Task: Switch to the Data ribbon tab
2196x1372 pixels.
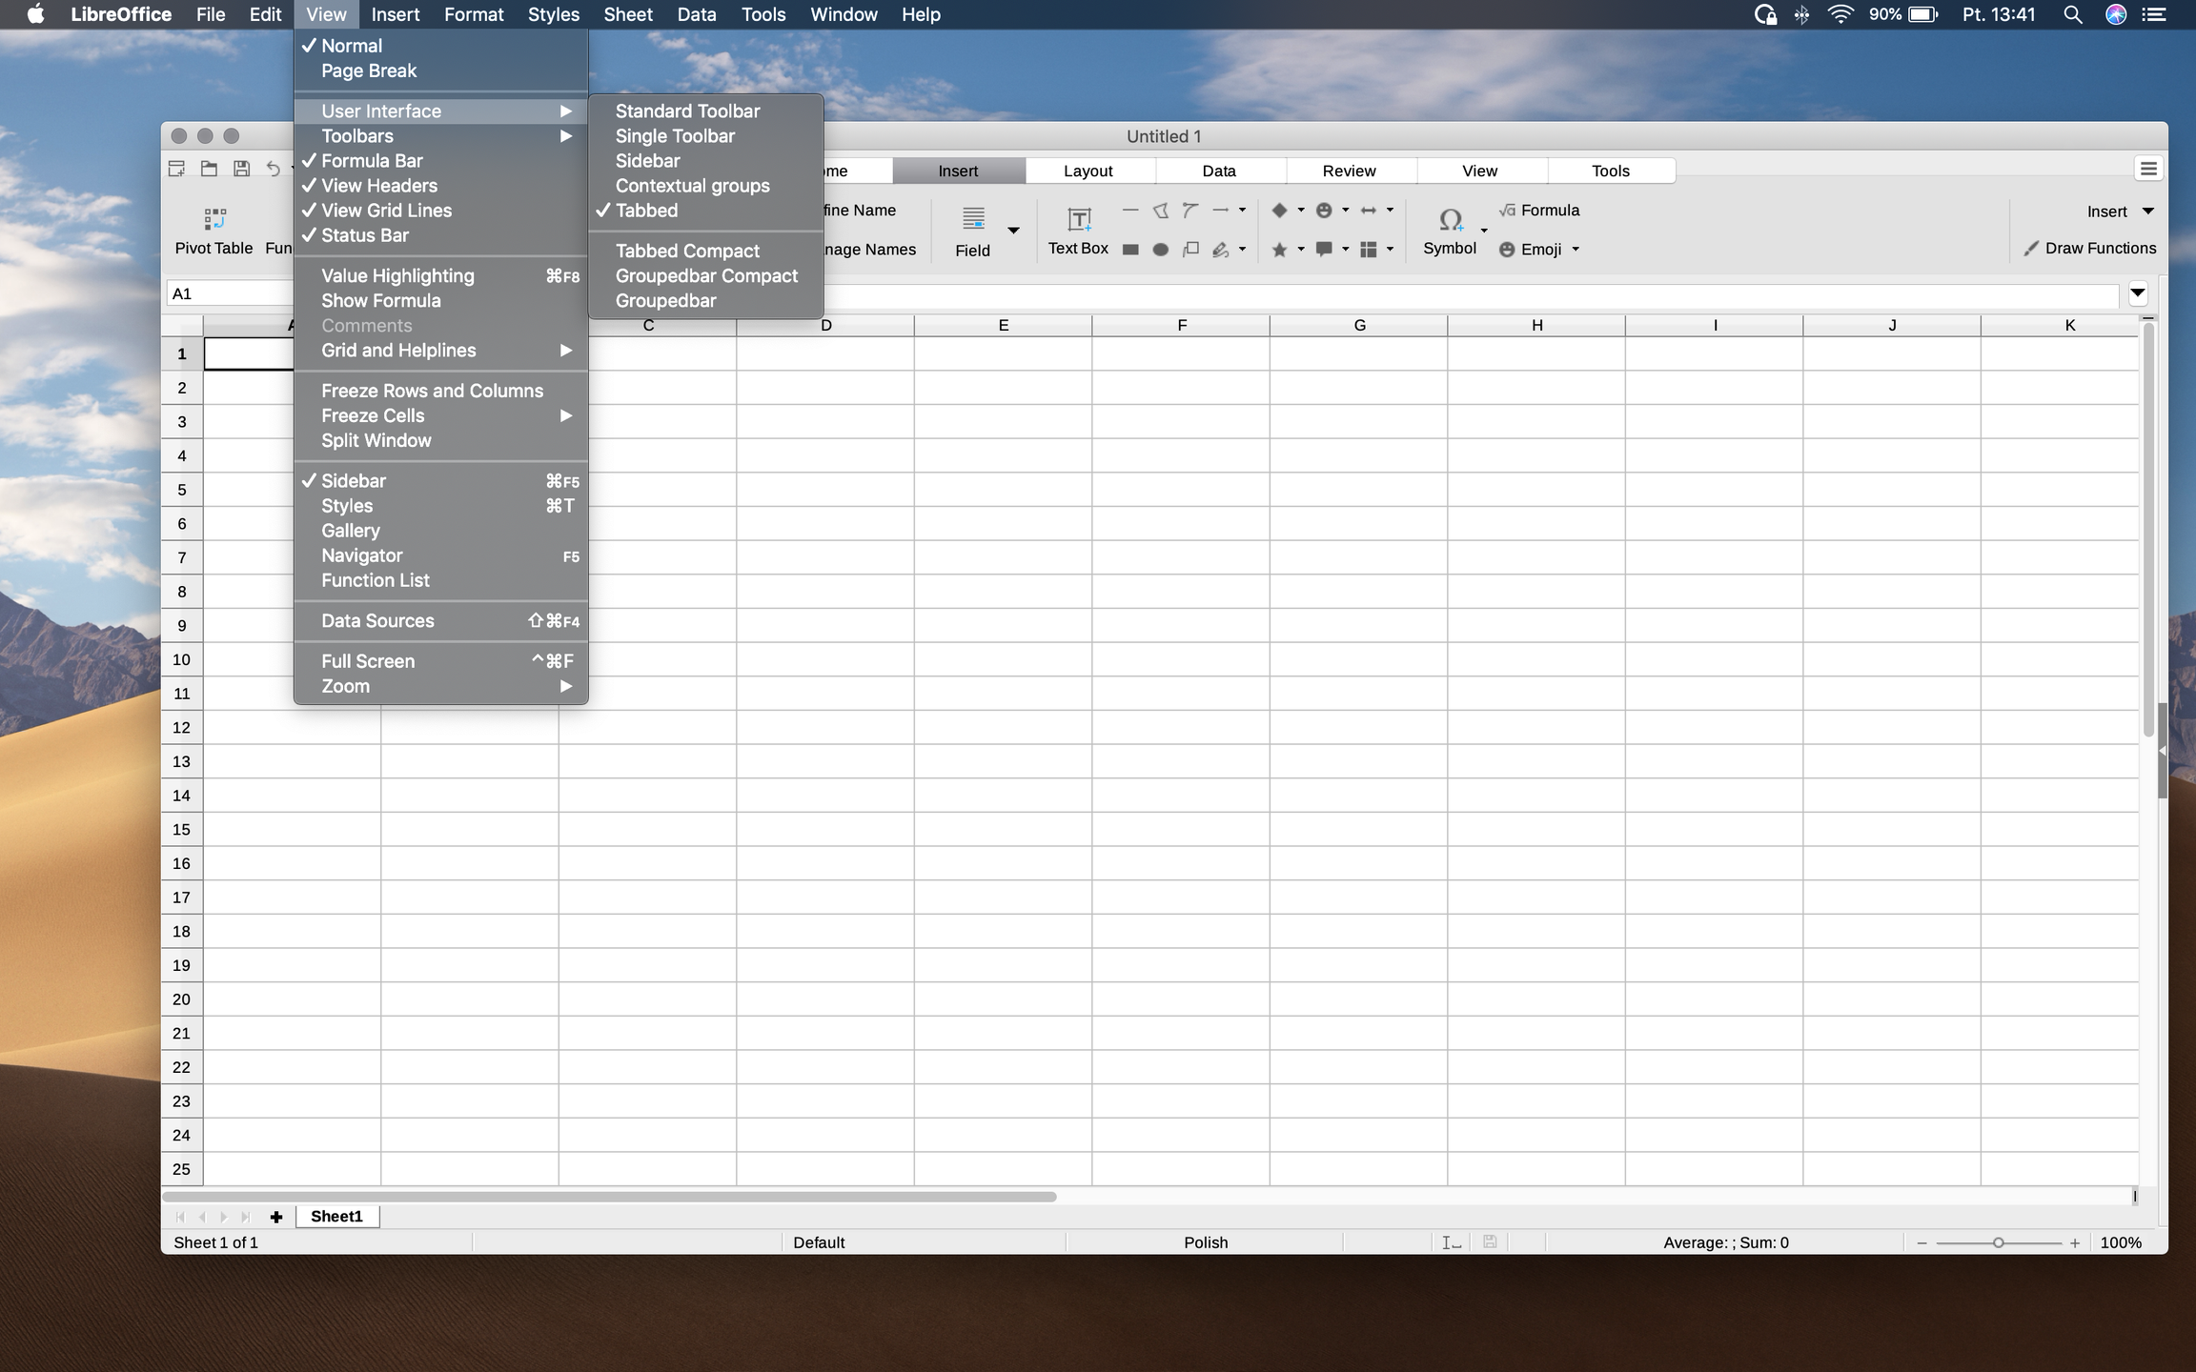Action: (1219, 171)
